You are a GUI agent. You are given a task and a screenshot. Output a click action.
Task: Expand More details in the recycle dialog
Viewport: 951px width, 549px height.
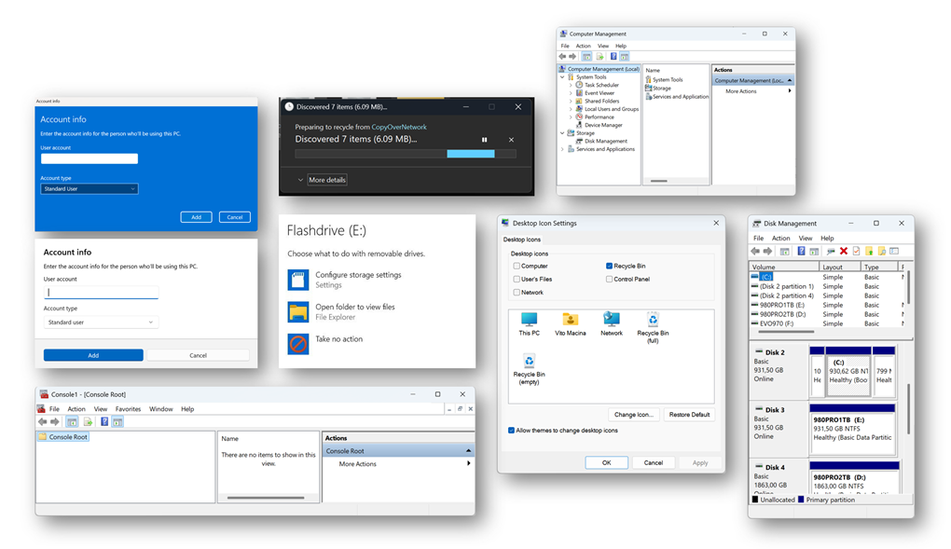[x=322, y=180]
